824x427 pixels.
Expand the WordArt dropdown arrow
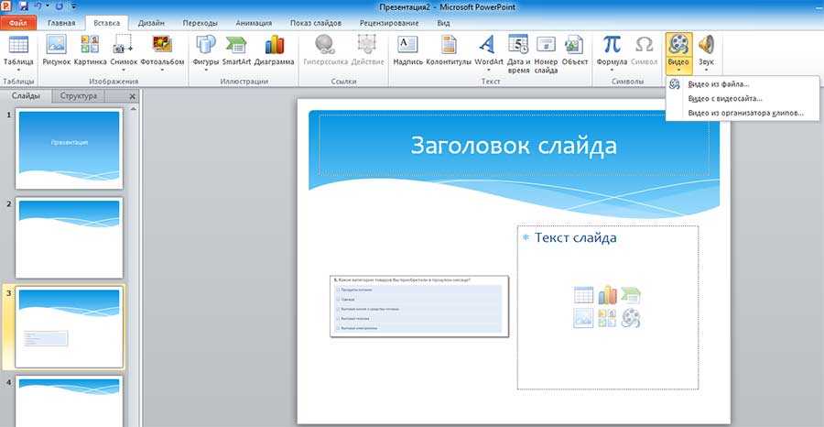click(x=489, y=70)
